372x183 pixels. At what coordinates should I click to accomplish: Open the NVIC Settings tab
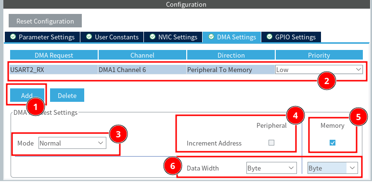pyautogui.click(x=173, y=37)
